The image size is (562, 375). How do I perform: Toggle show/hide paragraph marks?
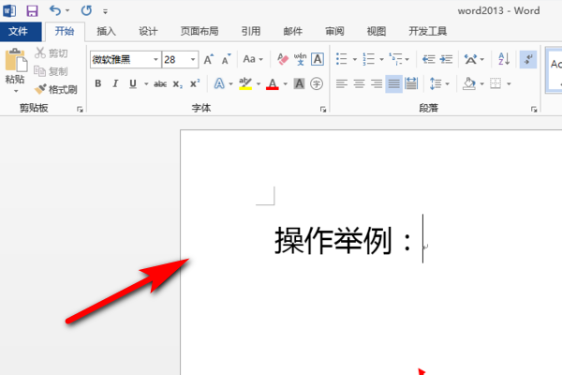[528, 59]
